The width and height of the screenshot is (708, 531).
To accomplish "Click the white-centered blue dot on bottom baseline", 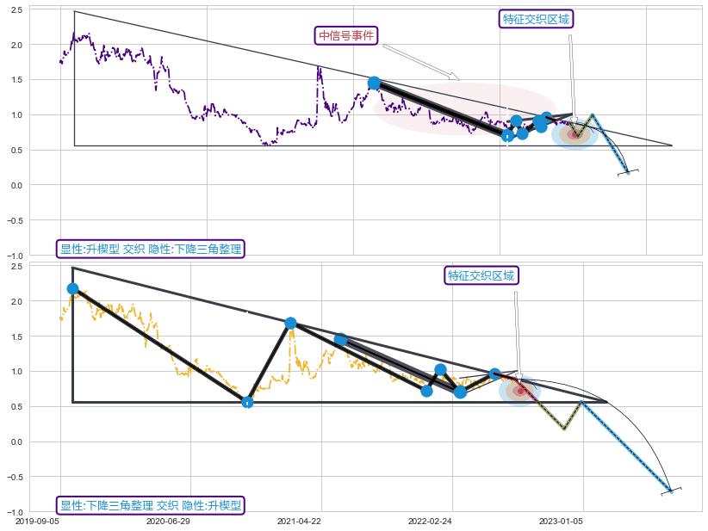I will [x=247, y=402].
